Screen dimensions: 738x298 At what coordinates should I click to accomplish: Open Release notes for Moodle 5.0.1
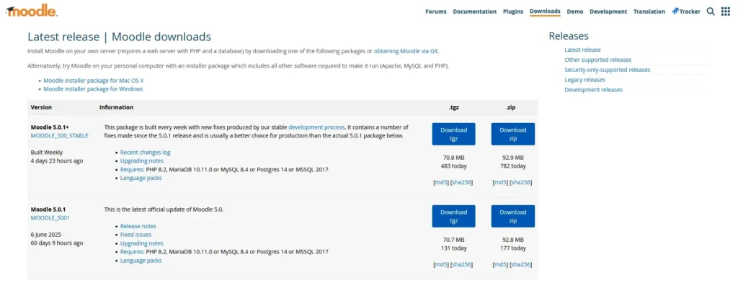[x=138, y=226]
